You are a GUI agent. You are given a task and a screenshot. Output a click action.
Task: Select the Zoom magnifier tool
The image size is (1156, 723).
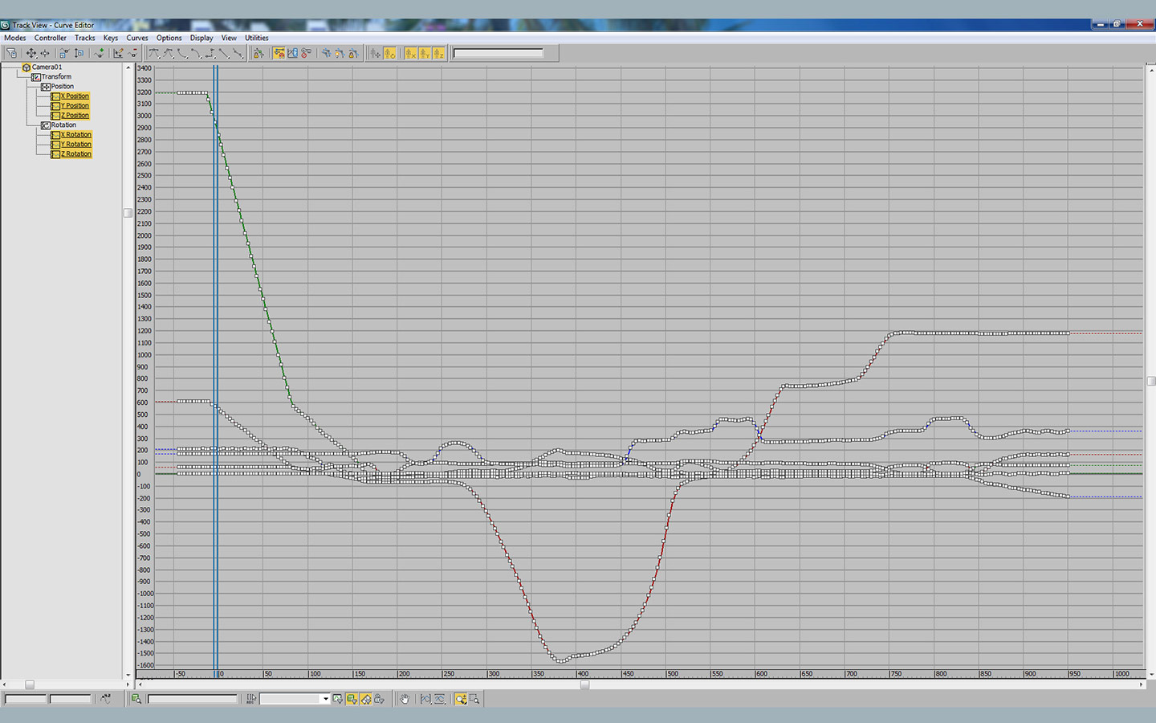(461, 699)
